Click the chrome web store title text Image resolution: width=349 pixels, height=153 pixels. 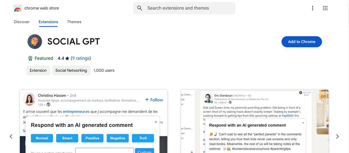[42, 8]
